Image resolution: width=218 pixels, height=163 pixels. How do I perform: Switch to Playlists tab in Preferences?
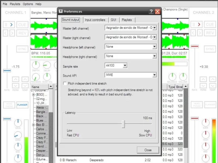(127, 20)
